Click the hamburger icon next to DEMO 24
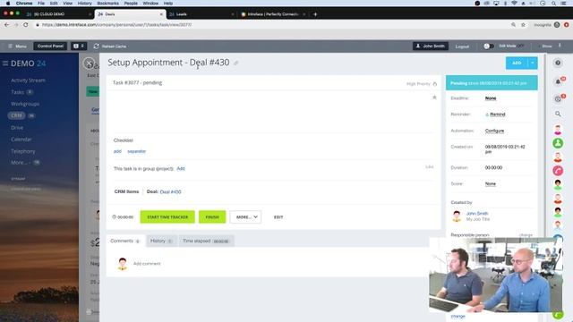The image size is (573, 322). coord(5,64)
